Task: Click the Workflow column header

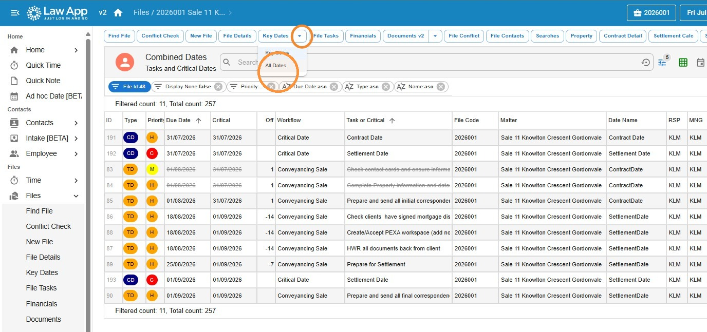Action: tap(310, 120)
